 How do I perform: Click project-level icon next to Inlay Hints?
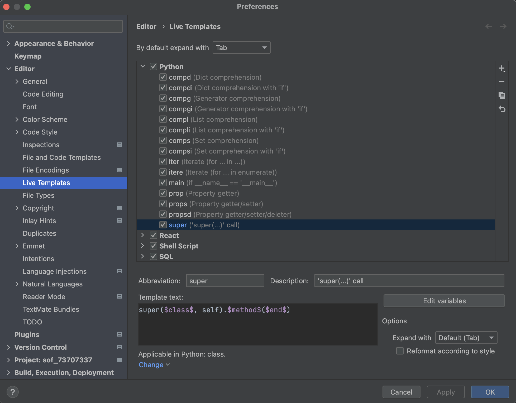(x=120, y=220)
